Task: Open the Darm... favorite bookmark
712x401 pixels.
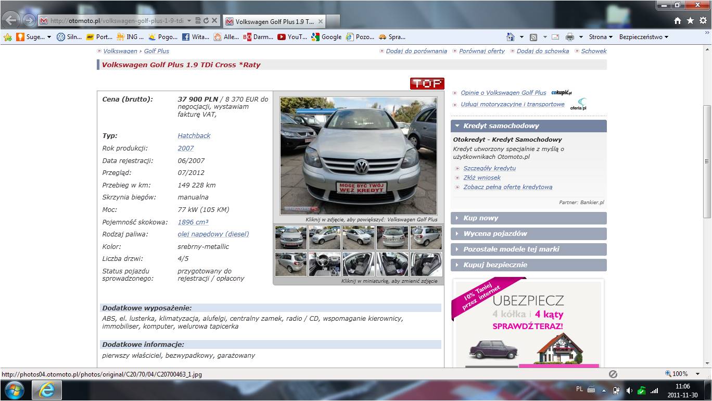Action: (259, 37)
